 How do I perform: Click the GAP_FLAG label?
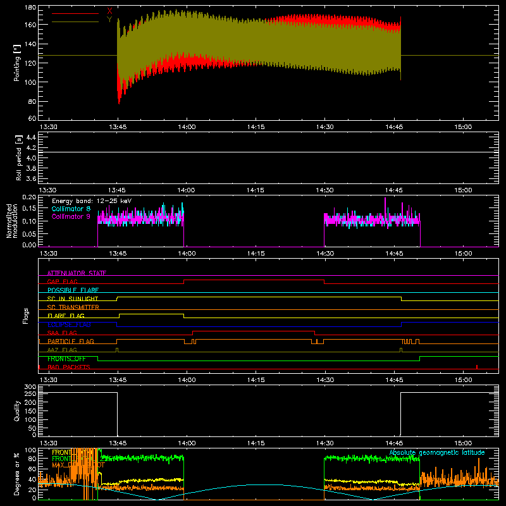click(62, 281)
